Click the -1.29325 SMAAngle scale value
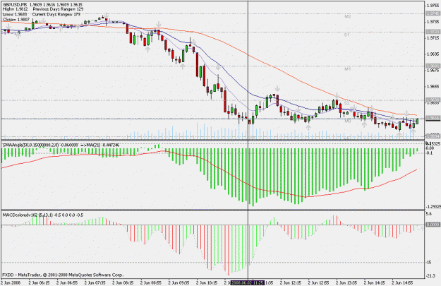This screenshot has height=286, width=441. [433, 207]
